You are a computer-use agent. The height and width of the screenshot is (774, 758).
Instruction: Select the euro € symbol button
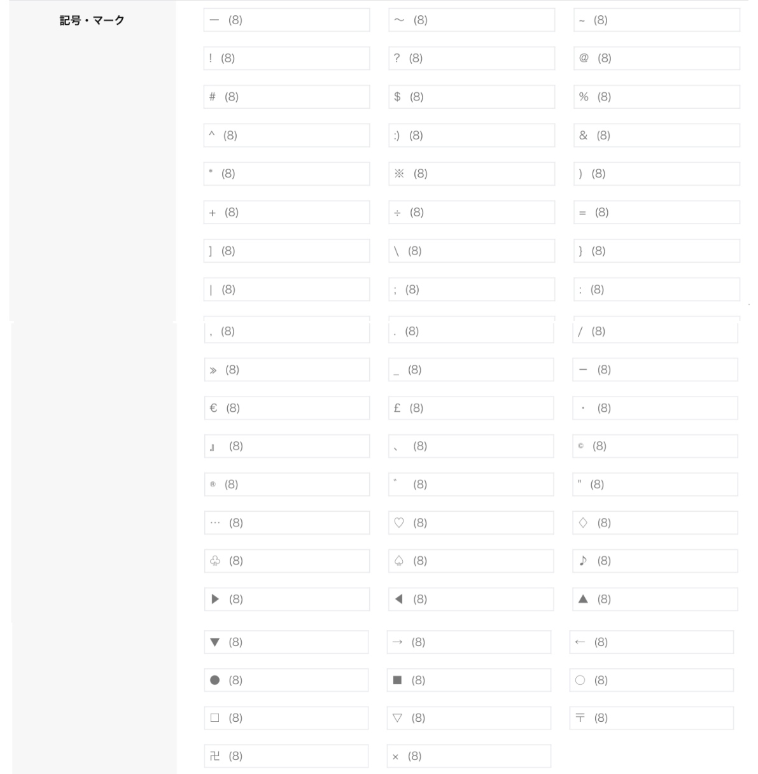point(286,408)
